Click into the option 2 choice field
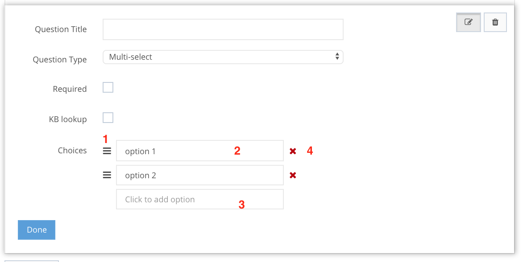The image size is (523, 262). tap(199, 175)
